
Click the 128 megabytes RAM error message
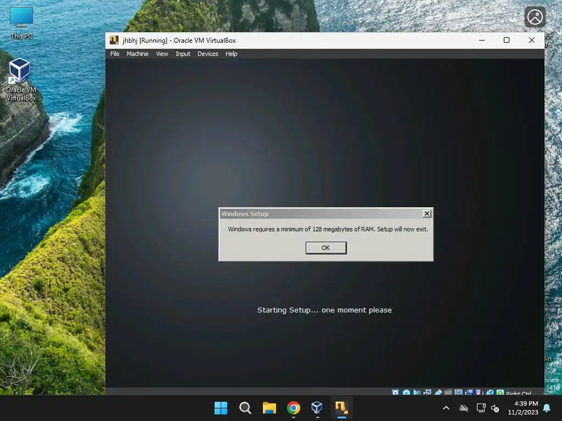328,229
